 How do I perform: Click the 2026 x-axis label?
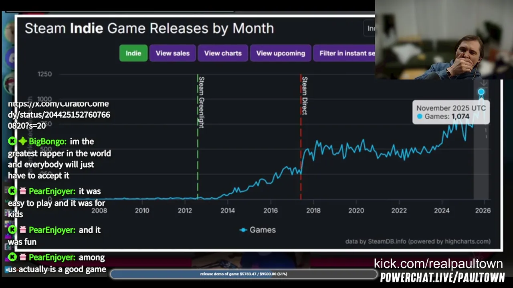pos(483,210)
